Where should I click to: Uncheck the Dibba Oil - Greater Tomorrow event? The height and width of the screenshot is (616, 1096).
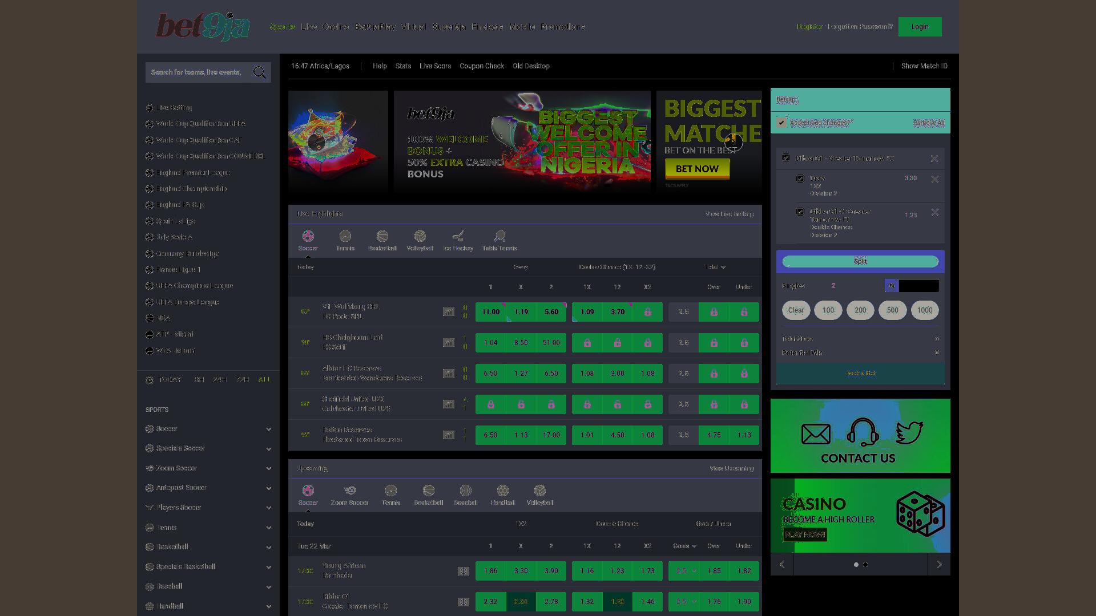click(x=786, y=158)
